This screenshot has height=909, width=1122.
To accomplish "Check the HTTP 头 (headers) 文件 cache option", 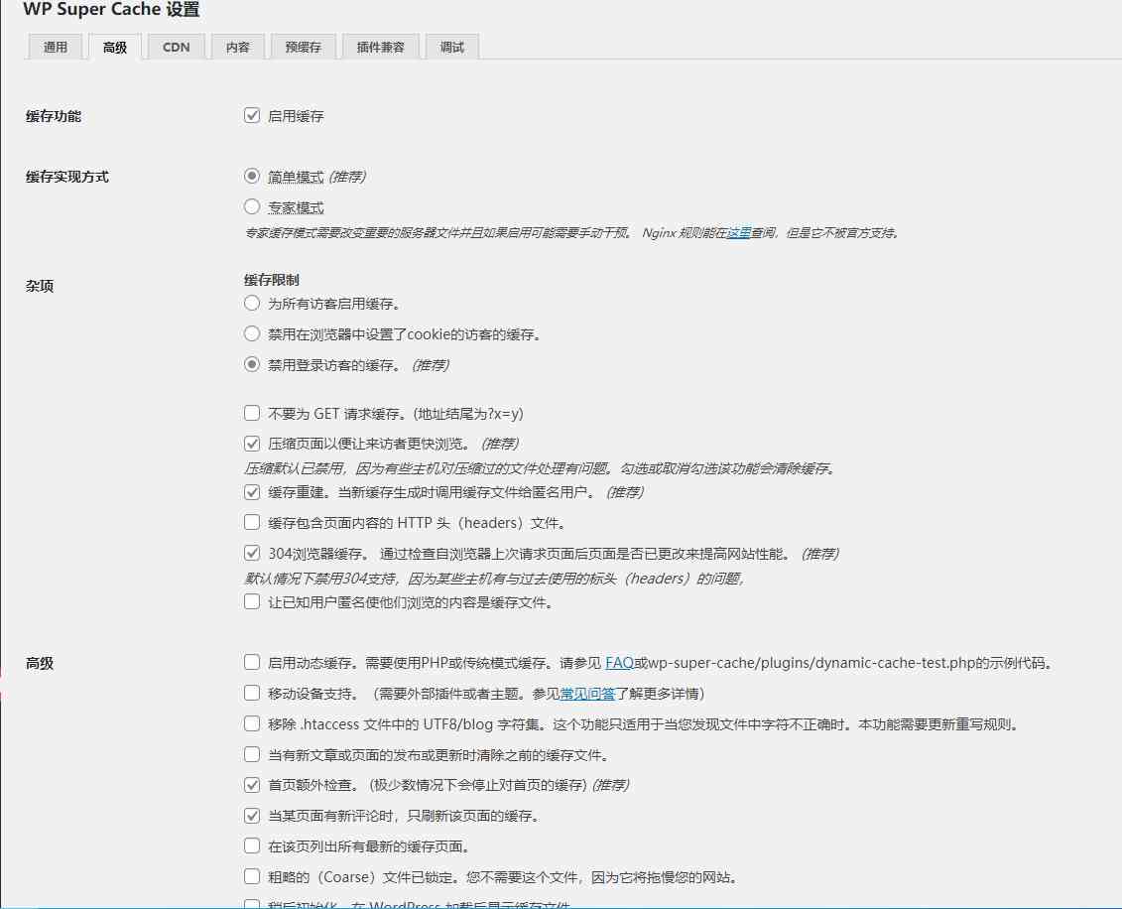I will point(252,523).
